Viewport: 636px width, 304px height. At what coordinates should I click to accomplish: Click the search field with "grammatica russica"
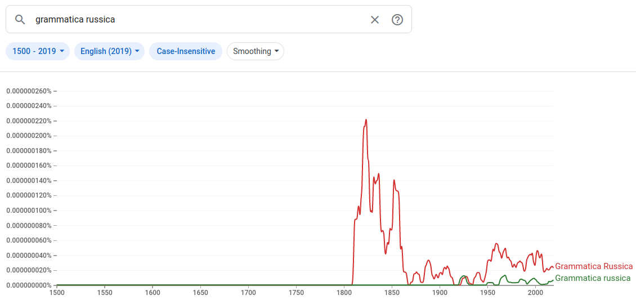197,20
